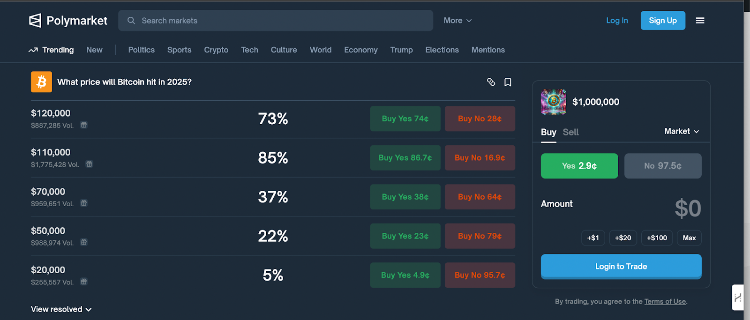
Task: Click the $20,000 outcome label
Action: 48,270
